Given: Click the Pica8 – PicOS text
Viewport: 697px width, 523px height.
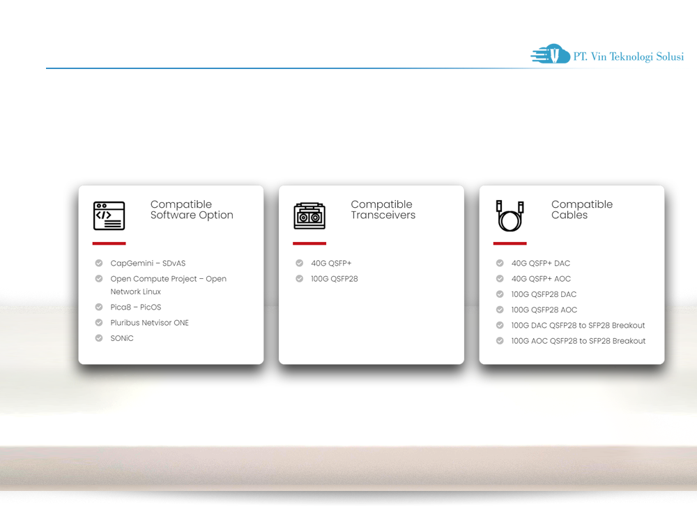Looking at the screenshot, I should 136,308.
